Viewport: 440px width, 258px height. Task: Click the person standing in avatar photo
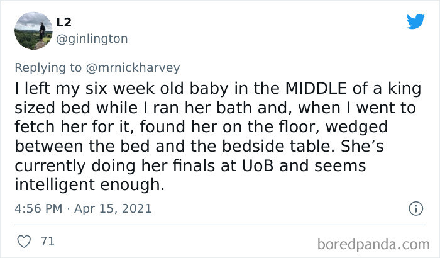tap(42, 31)
